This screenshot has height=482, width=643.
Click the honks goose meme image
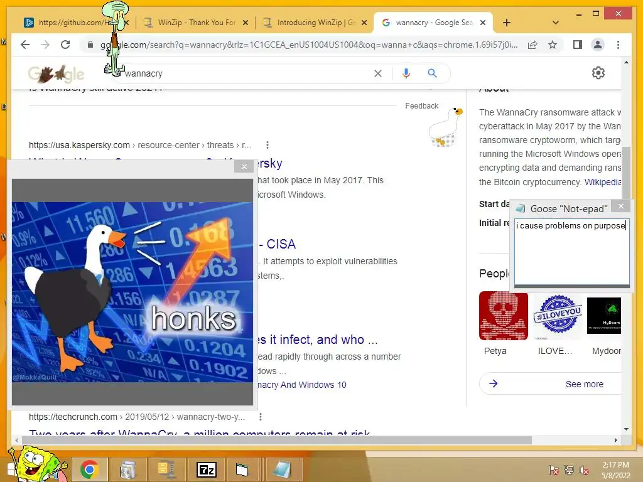132,292
